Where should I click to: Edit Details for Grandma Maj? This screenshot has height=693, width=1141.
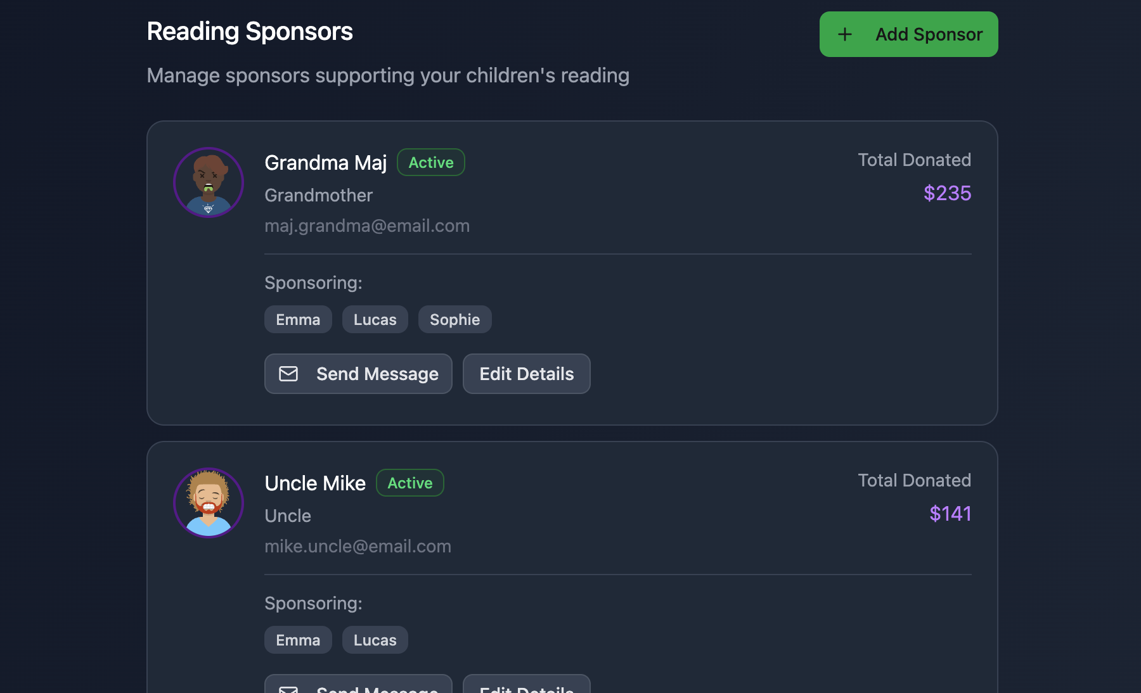(x=526, y=374)
